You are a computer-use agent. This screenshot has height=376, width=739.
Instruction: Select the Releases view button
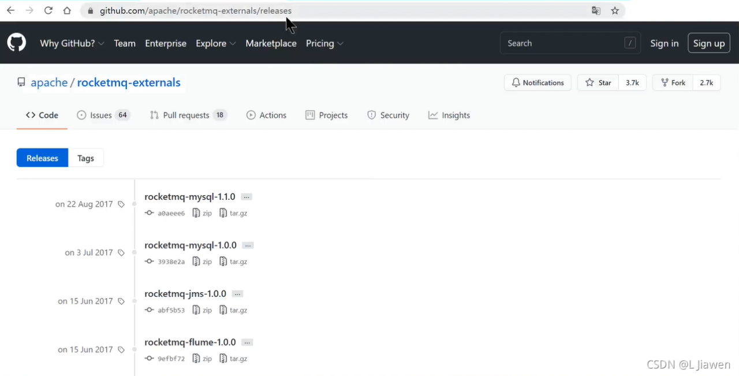point(43,158)
